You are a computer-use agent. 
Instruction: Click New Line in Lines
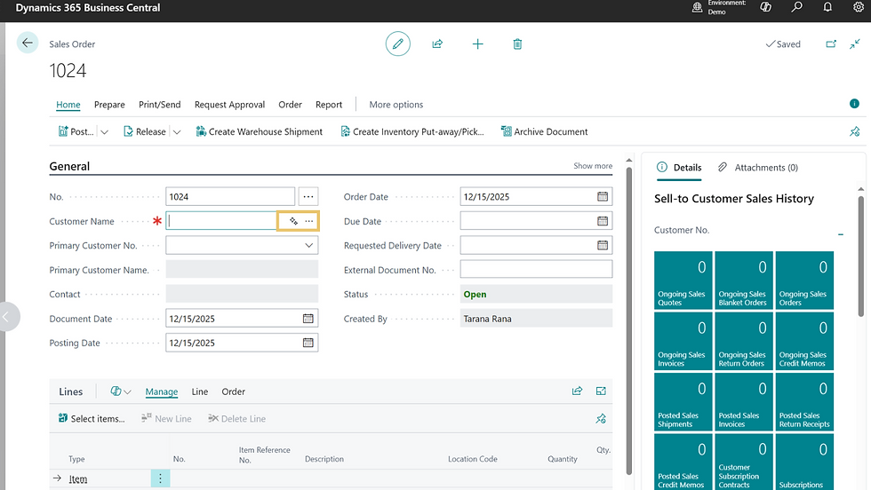166,418
